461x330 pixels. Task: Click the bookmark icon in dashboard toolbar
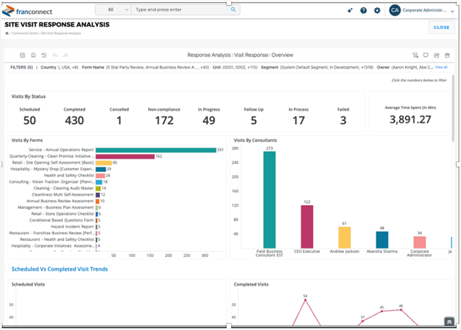coord(33,55)
